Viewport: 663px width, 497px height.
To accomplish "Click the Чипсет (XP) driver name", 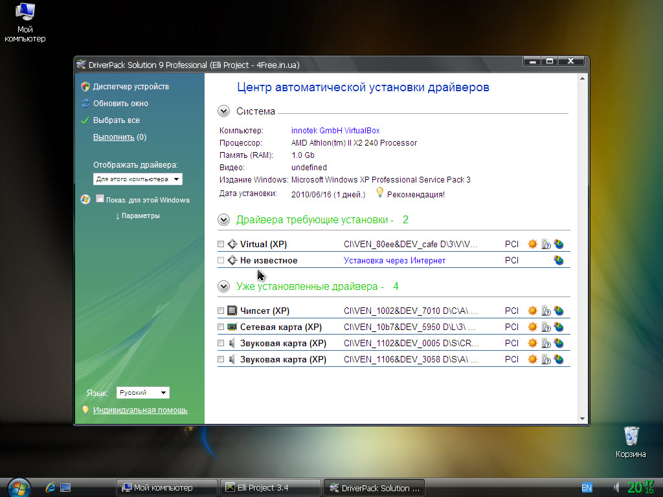I will click(x=265, y=311).
